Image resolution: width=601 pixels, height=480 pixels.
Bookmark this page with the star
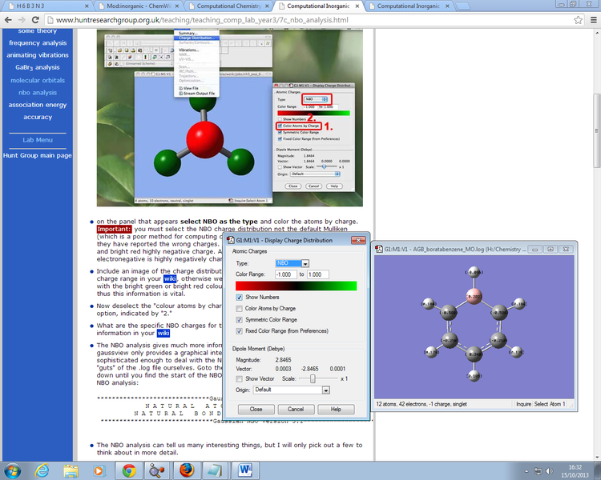click(x=578, y=20)
